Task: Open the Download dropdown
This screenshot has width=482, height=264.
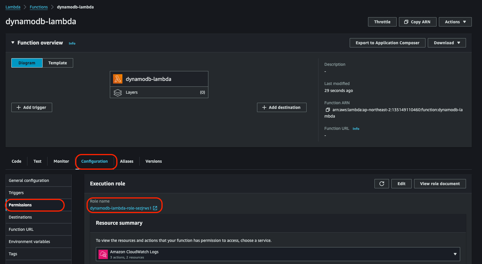Action: [447, 43]
